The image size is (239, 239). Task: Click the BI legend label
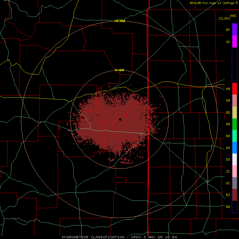[228, 195]
